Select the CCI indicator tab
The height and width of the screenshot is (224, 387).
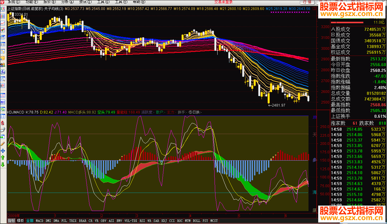tap(172, 221)
